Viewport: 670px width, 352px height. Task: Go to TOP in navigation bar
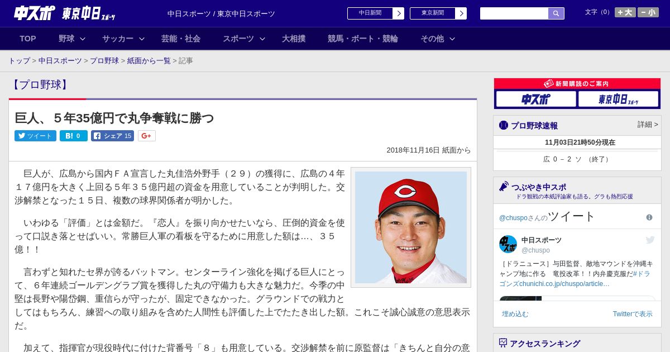tap(28, 39)
